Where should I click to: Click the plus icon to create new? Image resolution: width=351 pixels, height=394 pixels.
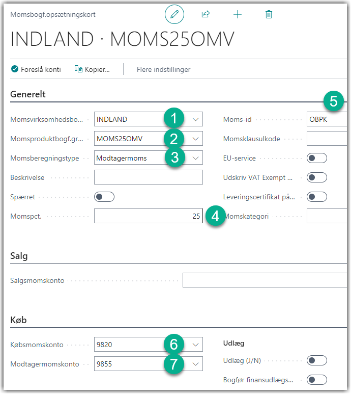[x=238, y=14]
